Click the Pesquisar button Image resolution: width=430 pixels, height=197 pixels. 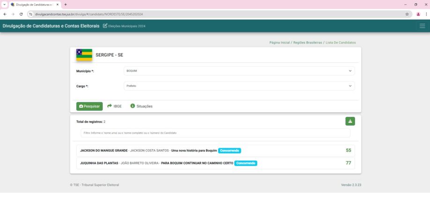click(89, 106)
